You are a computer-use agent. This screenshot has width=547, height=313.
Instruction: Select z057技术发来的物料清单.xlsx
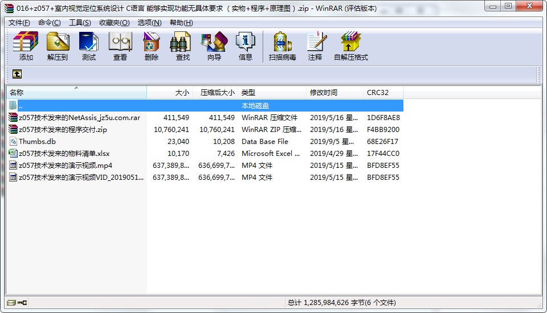click(x=64, y=153)
